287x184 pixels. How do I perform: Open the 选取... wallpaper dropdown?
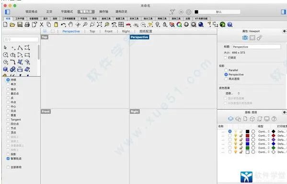pos(232,93)
